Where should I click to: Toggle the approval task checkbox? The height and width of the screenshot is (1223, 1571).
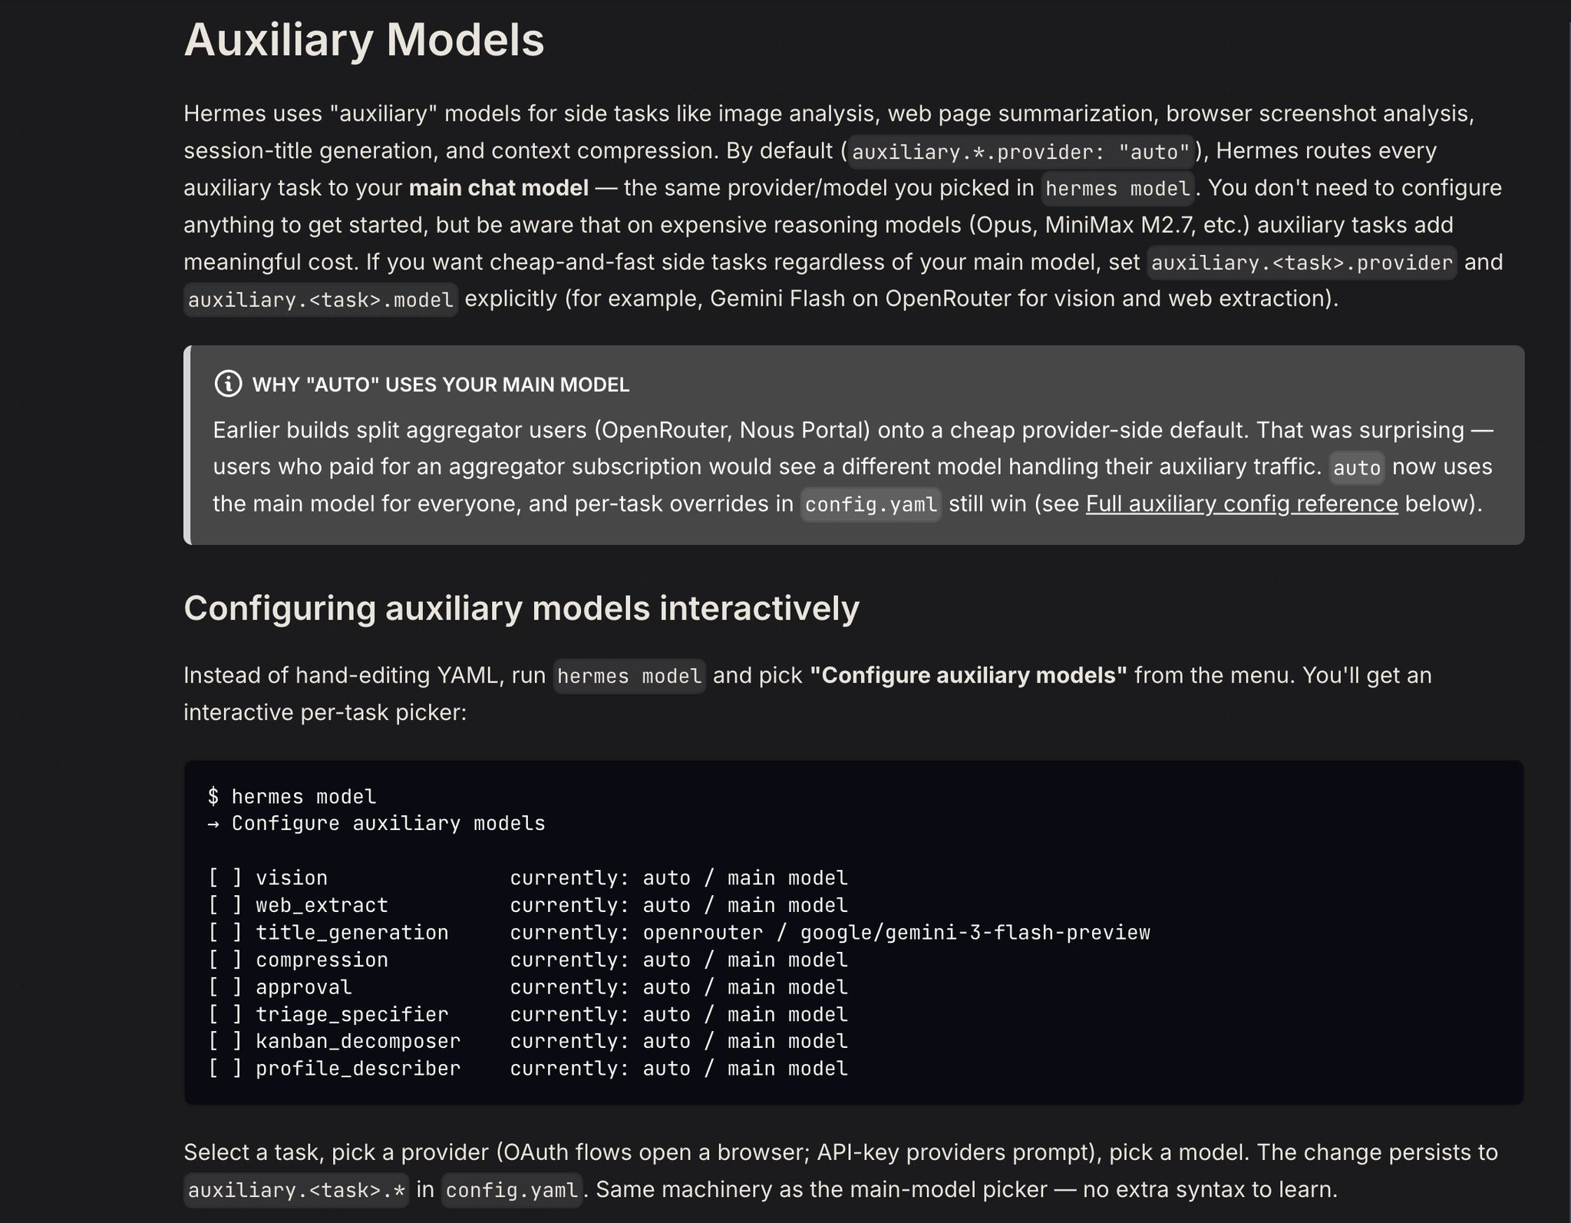pos(225,987)
